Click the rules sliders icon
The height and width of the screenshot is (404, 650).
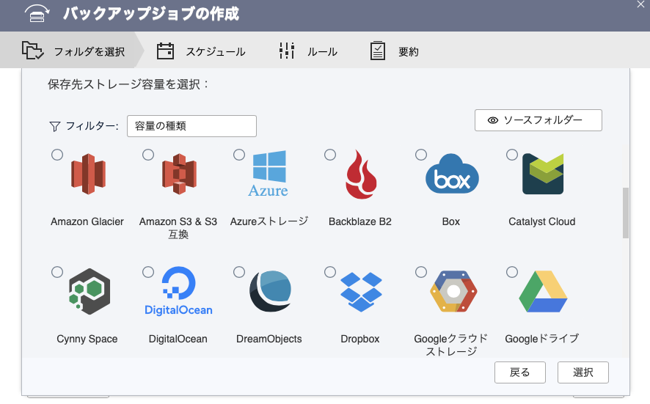(x=287, y=51)
